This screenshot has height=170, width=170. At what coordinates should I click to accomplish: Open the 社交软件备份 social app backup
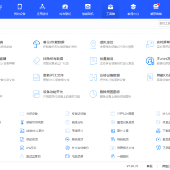click(77, 148)
